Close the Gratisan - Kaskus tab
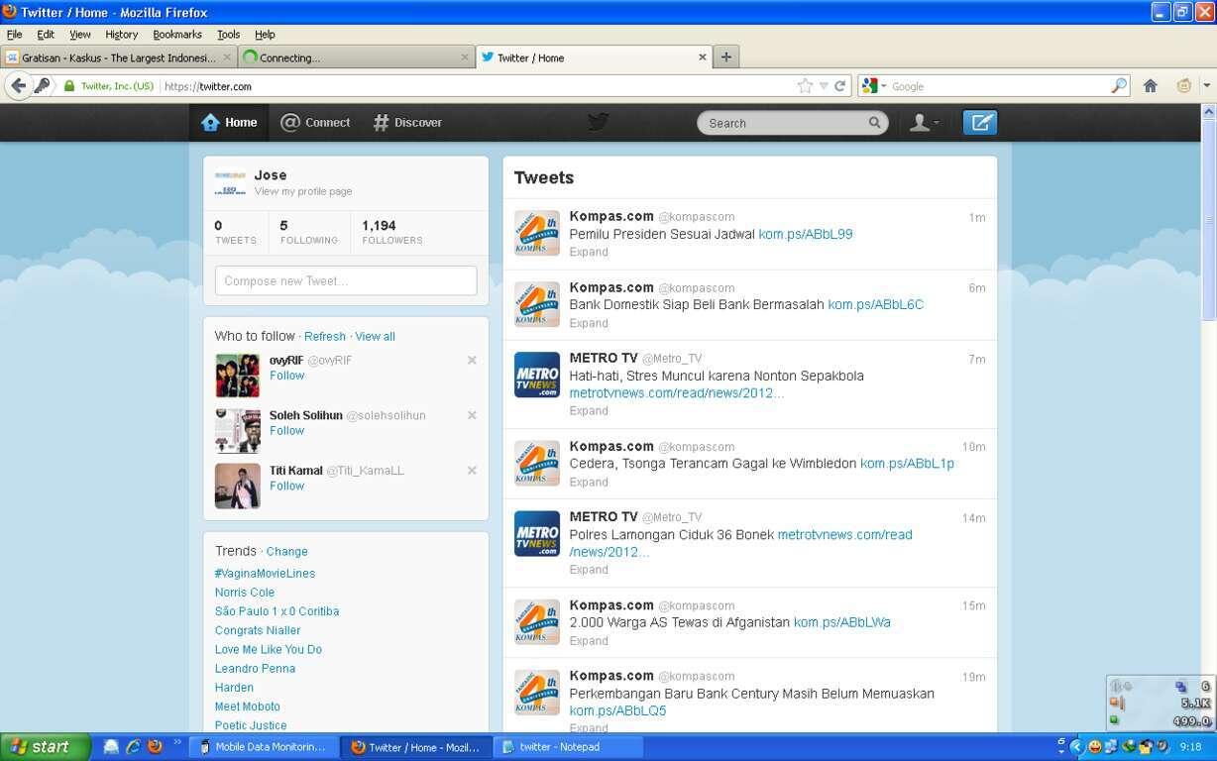1217x761 pixels. pyautogui.click(x=228, y=57)
